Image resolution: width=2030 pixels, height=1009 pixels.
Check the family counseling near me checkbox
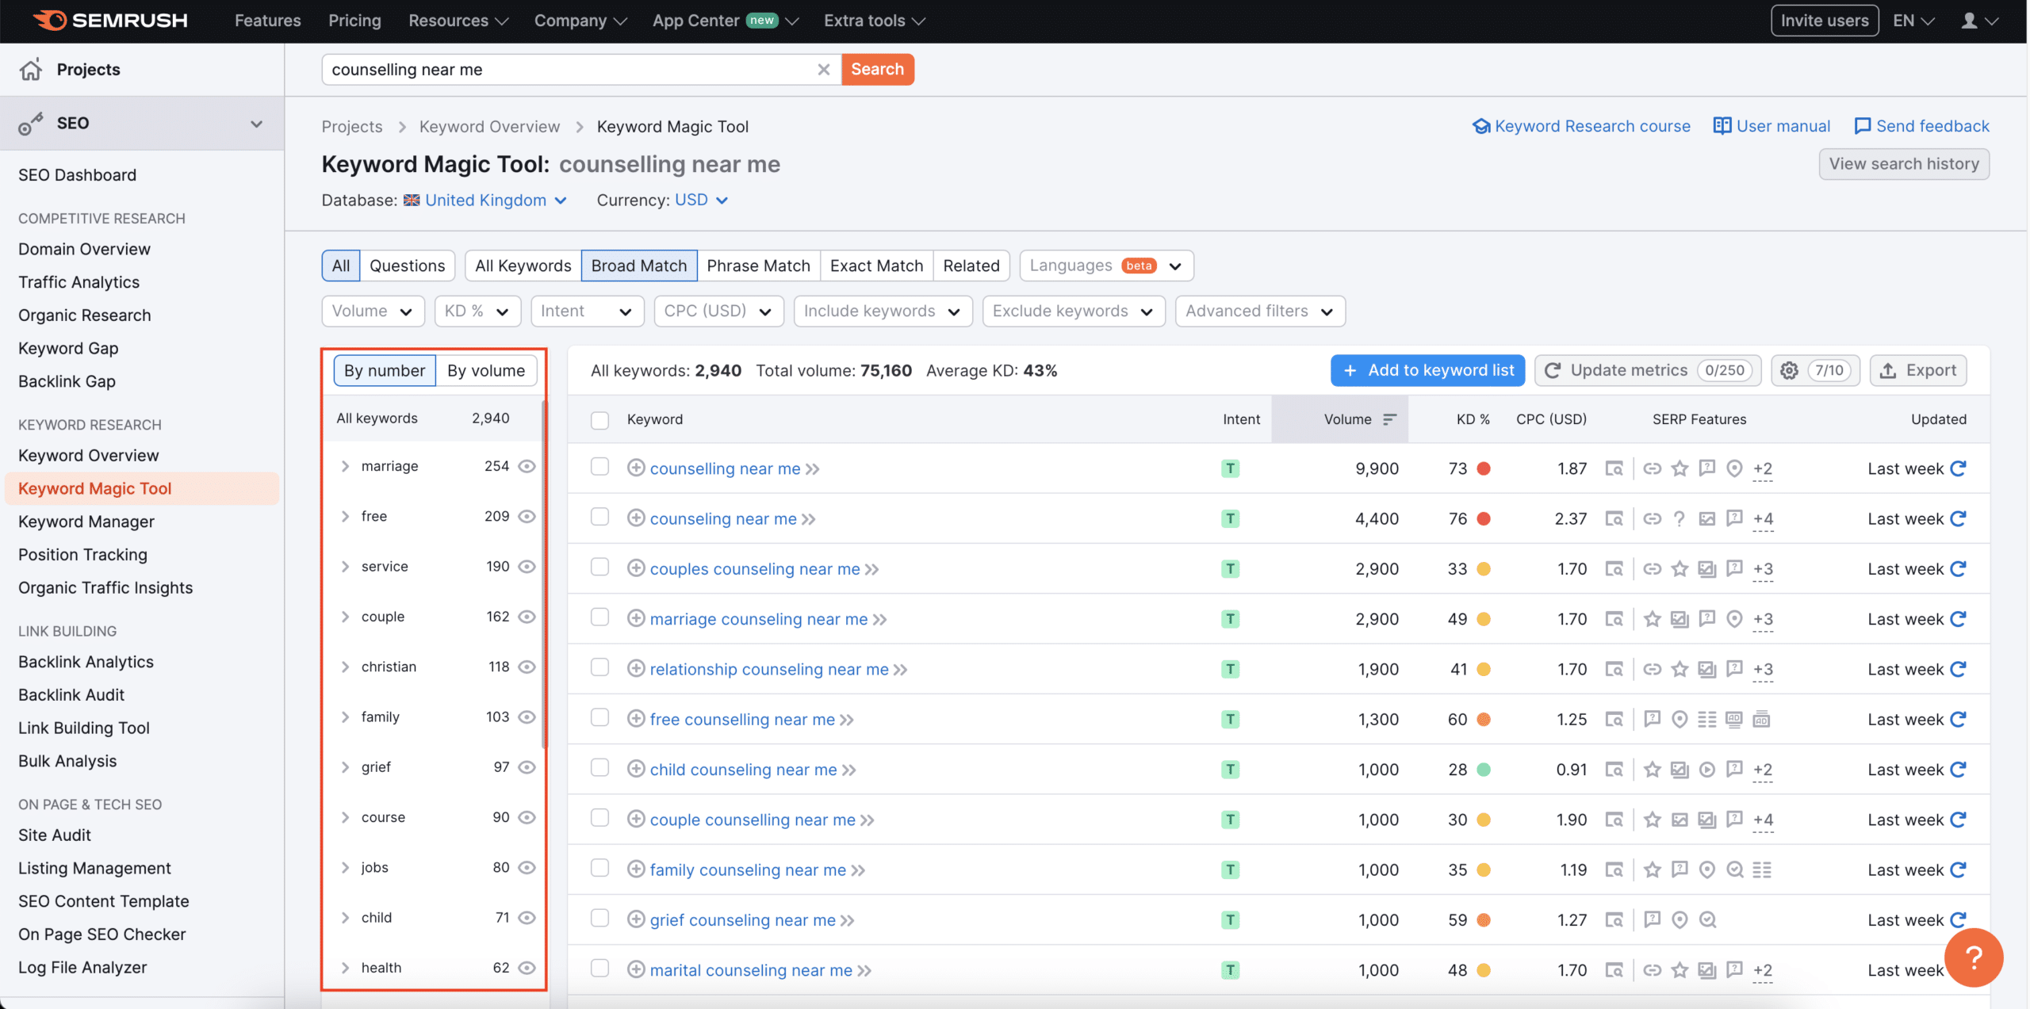click(x=599, y=868)
